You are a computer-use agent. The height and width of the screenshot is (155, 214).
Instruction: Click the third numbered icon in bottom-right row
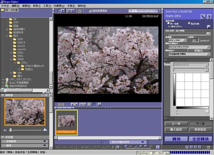[196, 147]
